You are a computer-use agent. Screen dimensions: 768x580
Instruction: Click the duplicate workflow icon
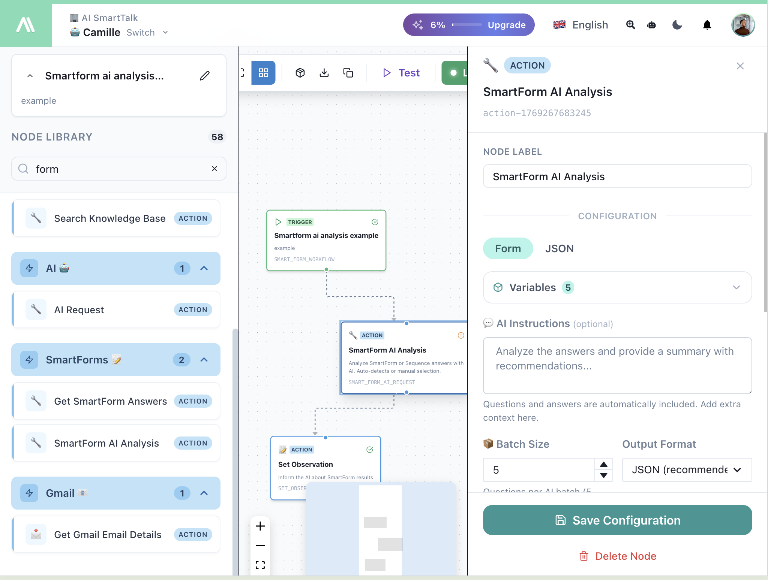point(348,73)
